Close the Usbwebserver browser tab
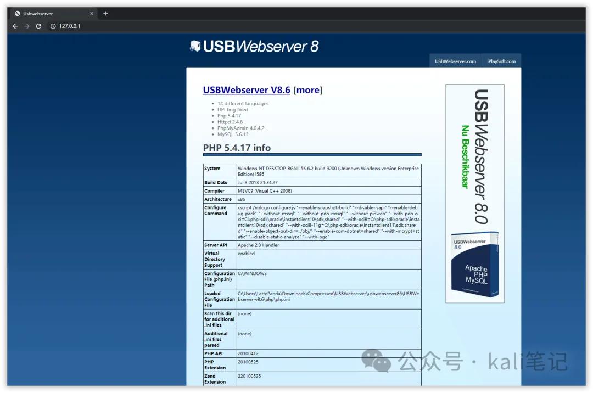Image resolution: width=593 pixels, height=393 pixels. pos(92,13)
